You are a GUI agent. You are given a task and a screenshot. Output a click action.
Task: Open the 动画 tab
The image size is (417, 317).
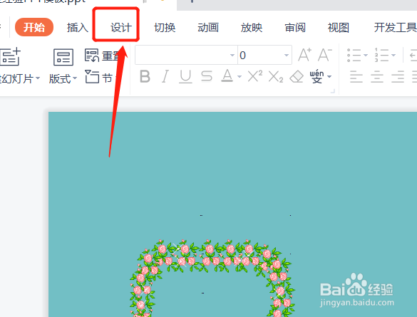point(208,27)
